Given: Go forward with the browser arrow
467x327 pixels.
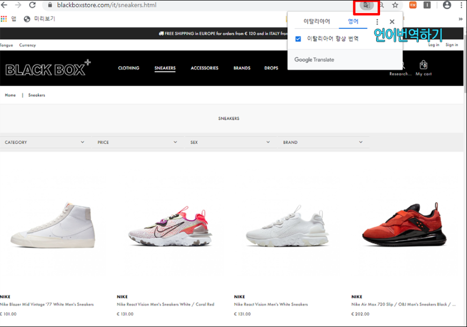Looking at the screenshot, I should [x=18, y=5].
